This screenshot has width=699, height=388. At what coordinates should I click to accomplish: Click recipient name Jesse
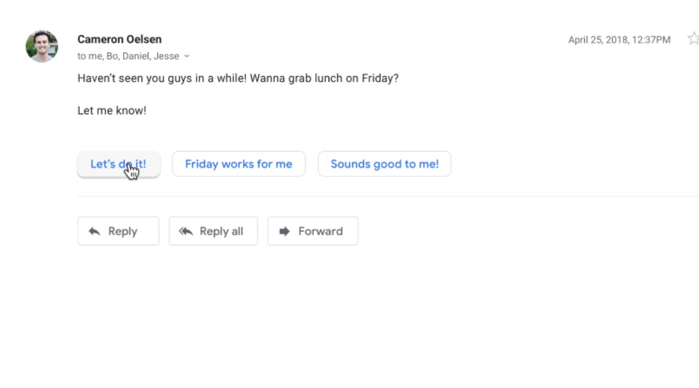pyautogui.click(x=166, y=56)
